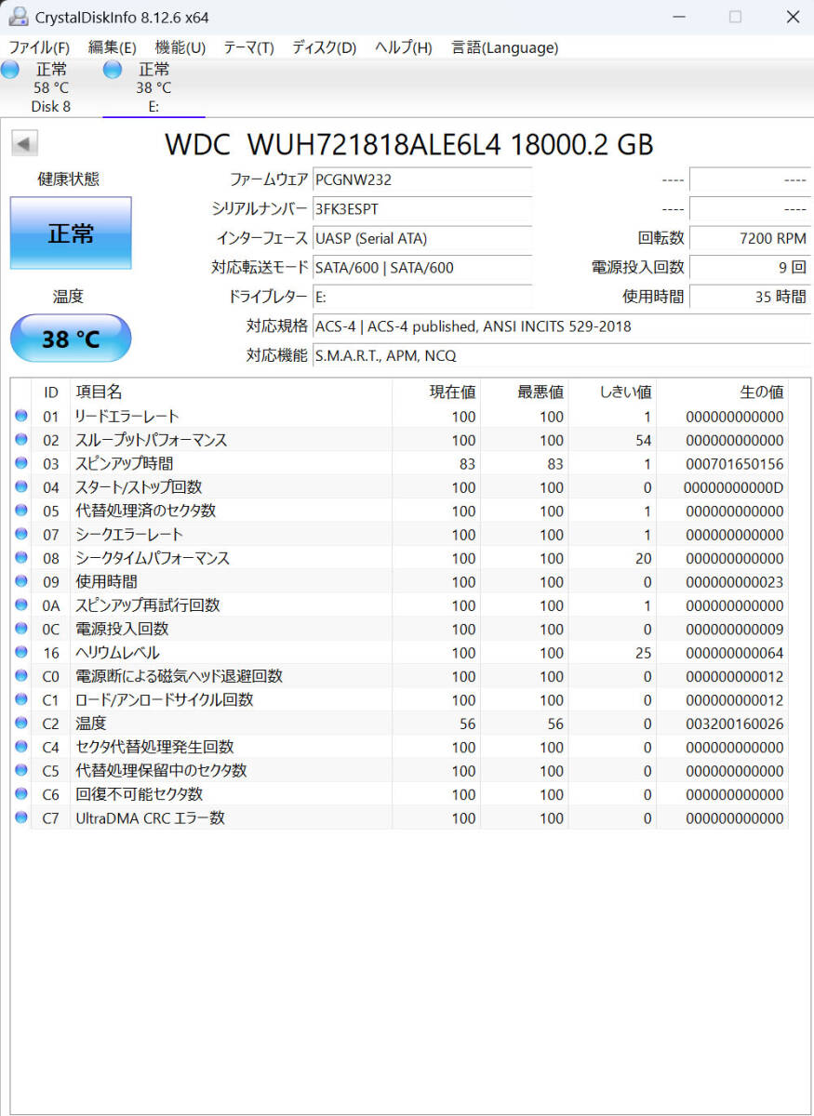Click the status dot on the 温度 row

coord(20,723)
